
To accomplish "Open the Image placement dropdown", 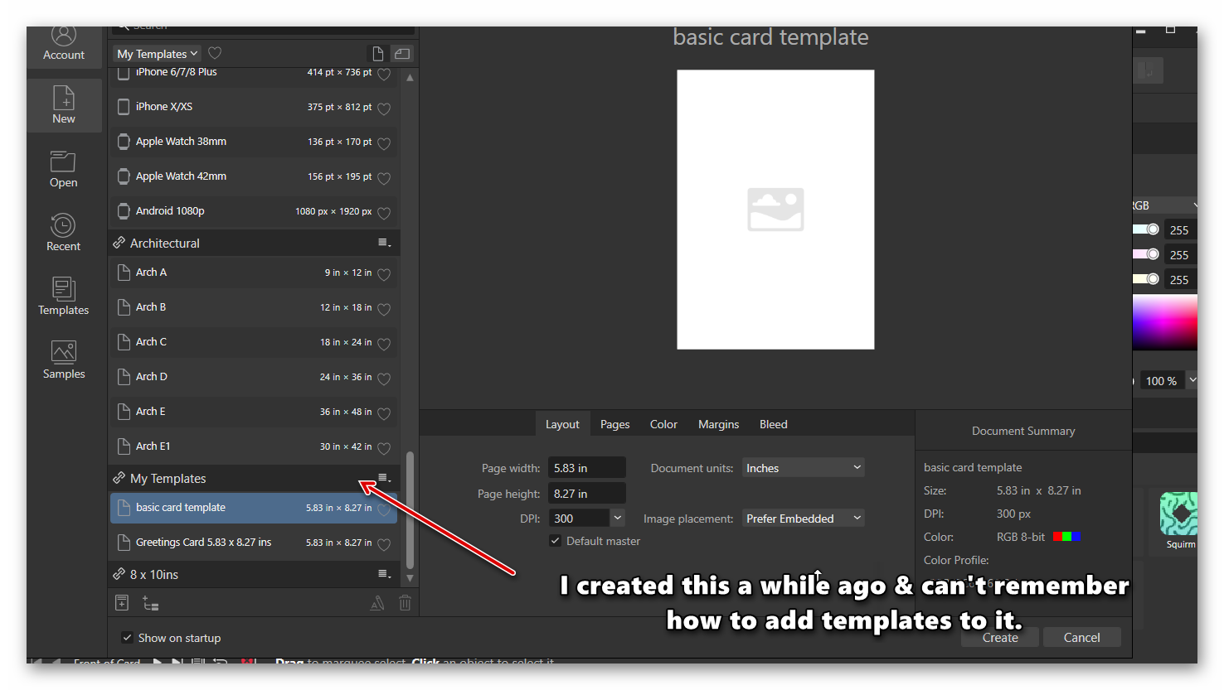I will pyautogui.click(x=803, y=519).
